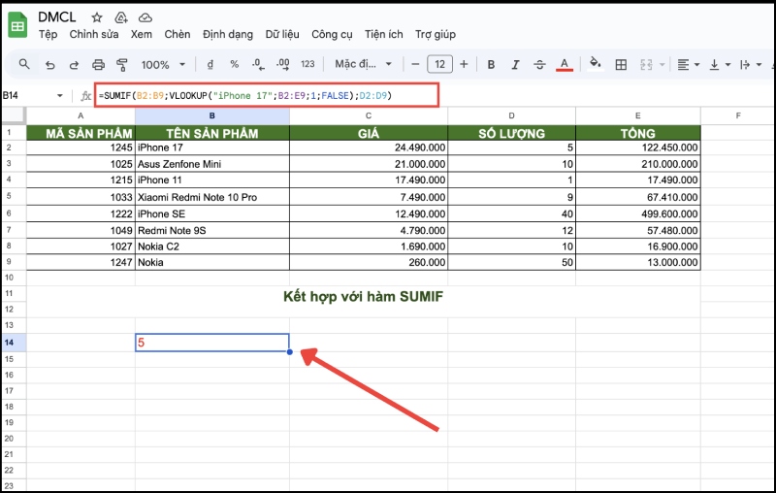Select the Xiaomi Redmi Note 10 Pro cell
The height and width of the screenshot is (493, 776).
click(x=212, y=197)
